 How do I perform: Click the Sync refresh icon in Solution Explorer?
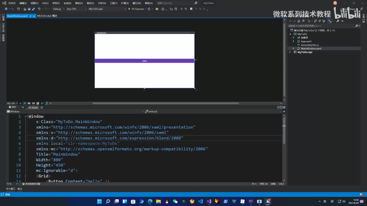pyautogui.click(x=315, y=21)
